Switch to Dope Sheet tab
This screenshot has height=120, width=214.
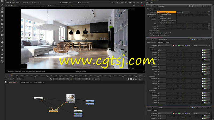tap(38, 82)
